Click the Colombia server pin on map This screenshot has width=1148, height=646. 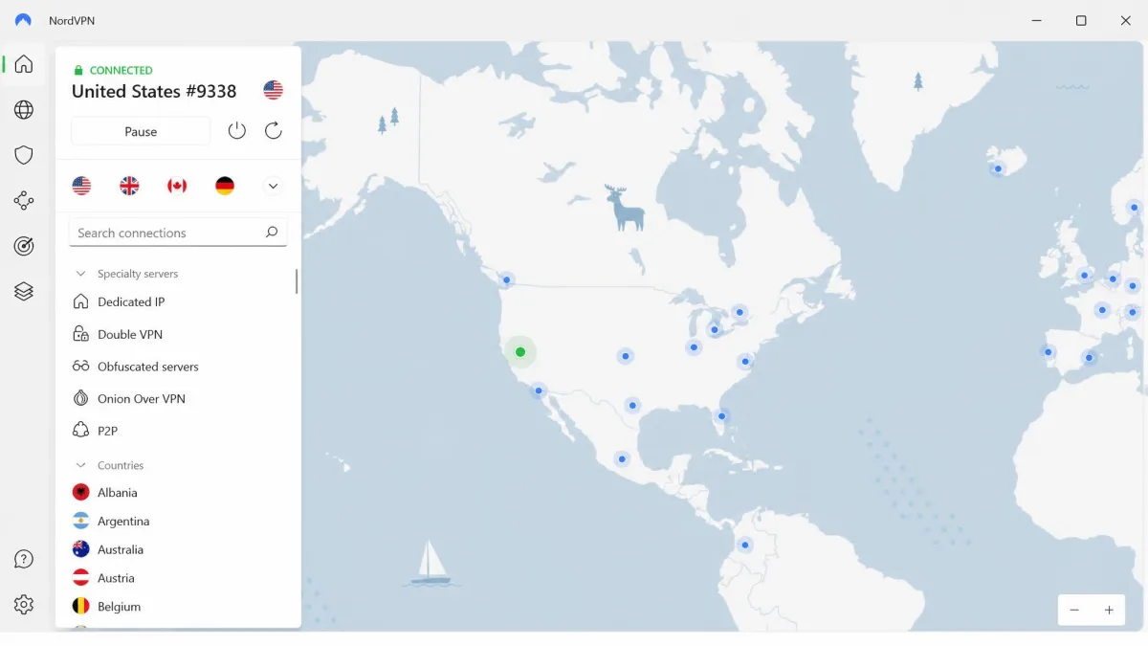pos(744,546)
